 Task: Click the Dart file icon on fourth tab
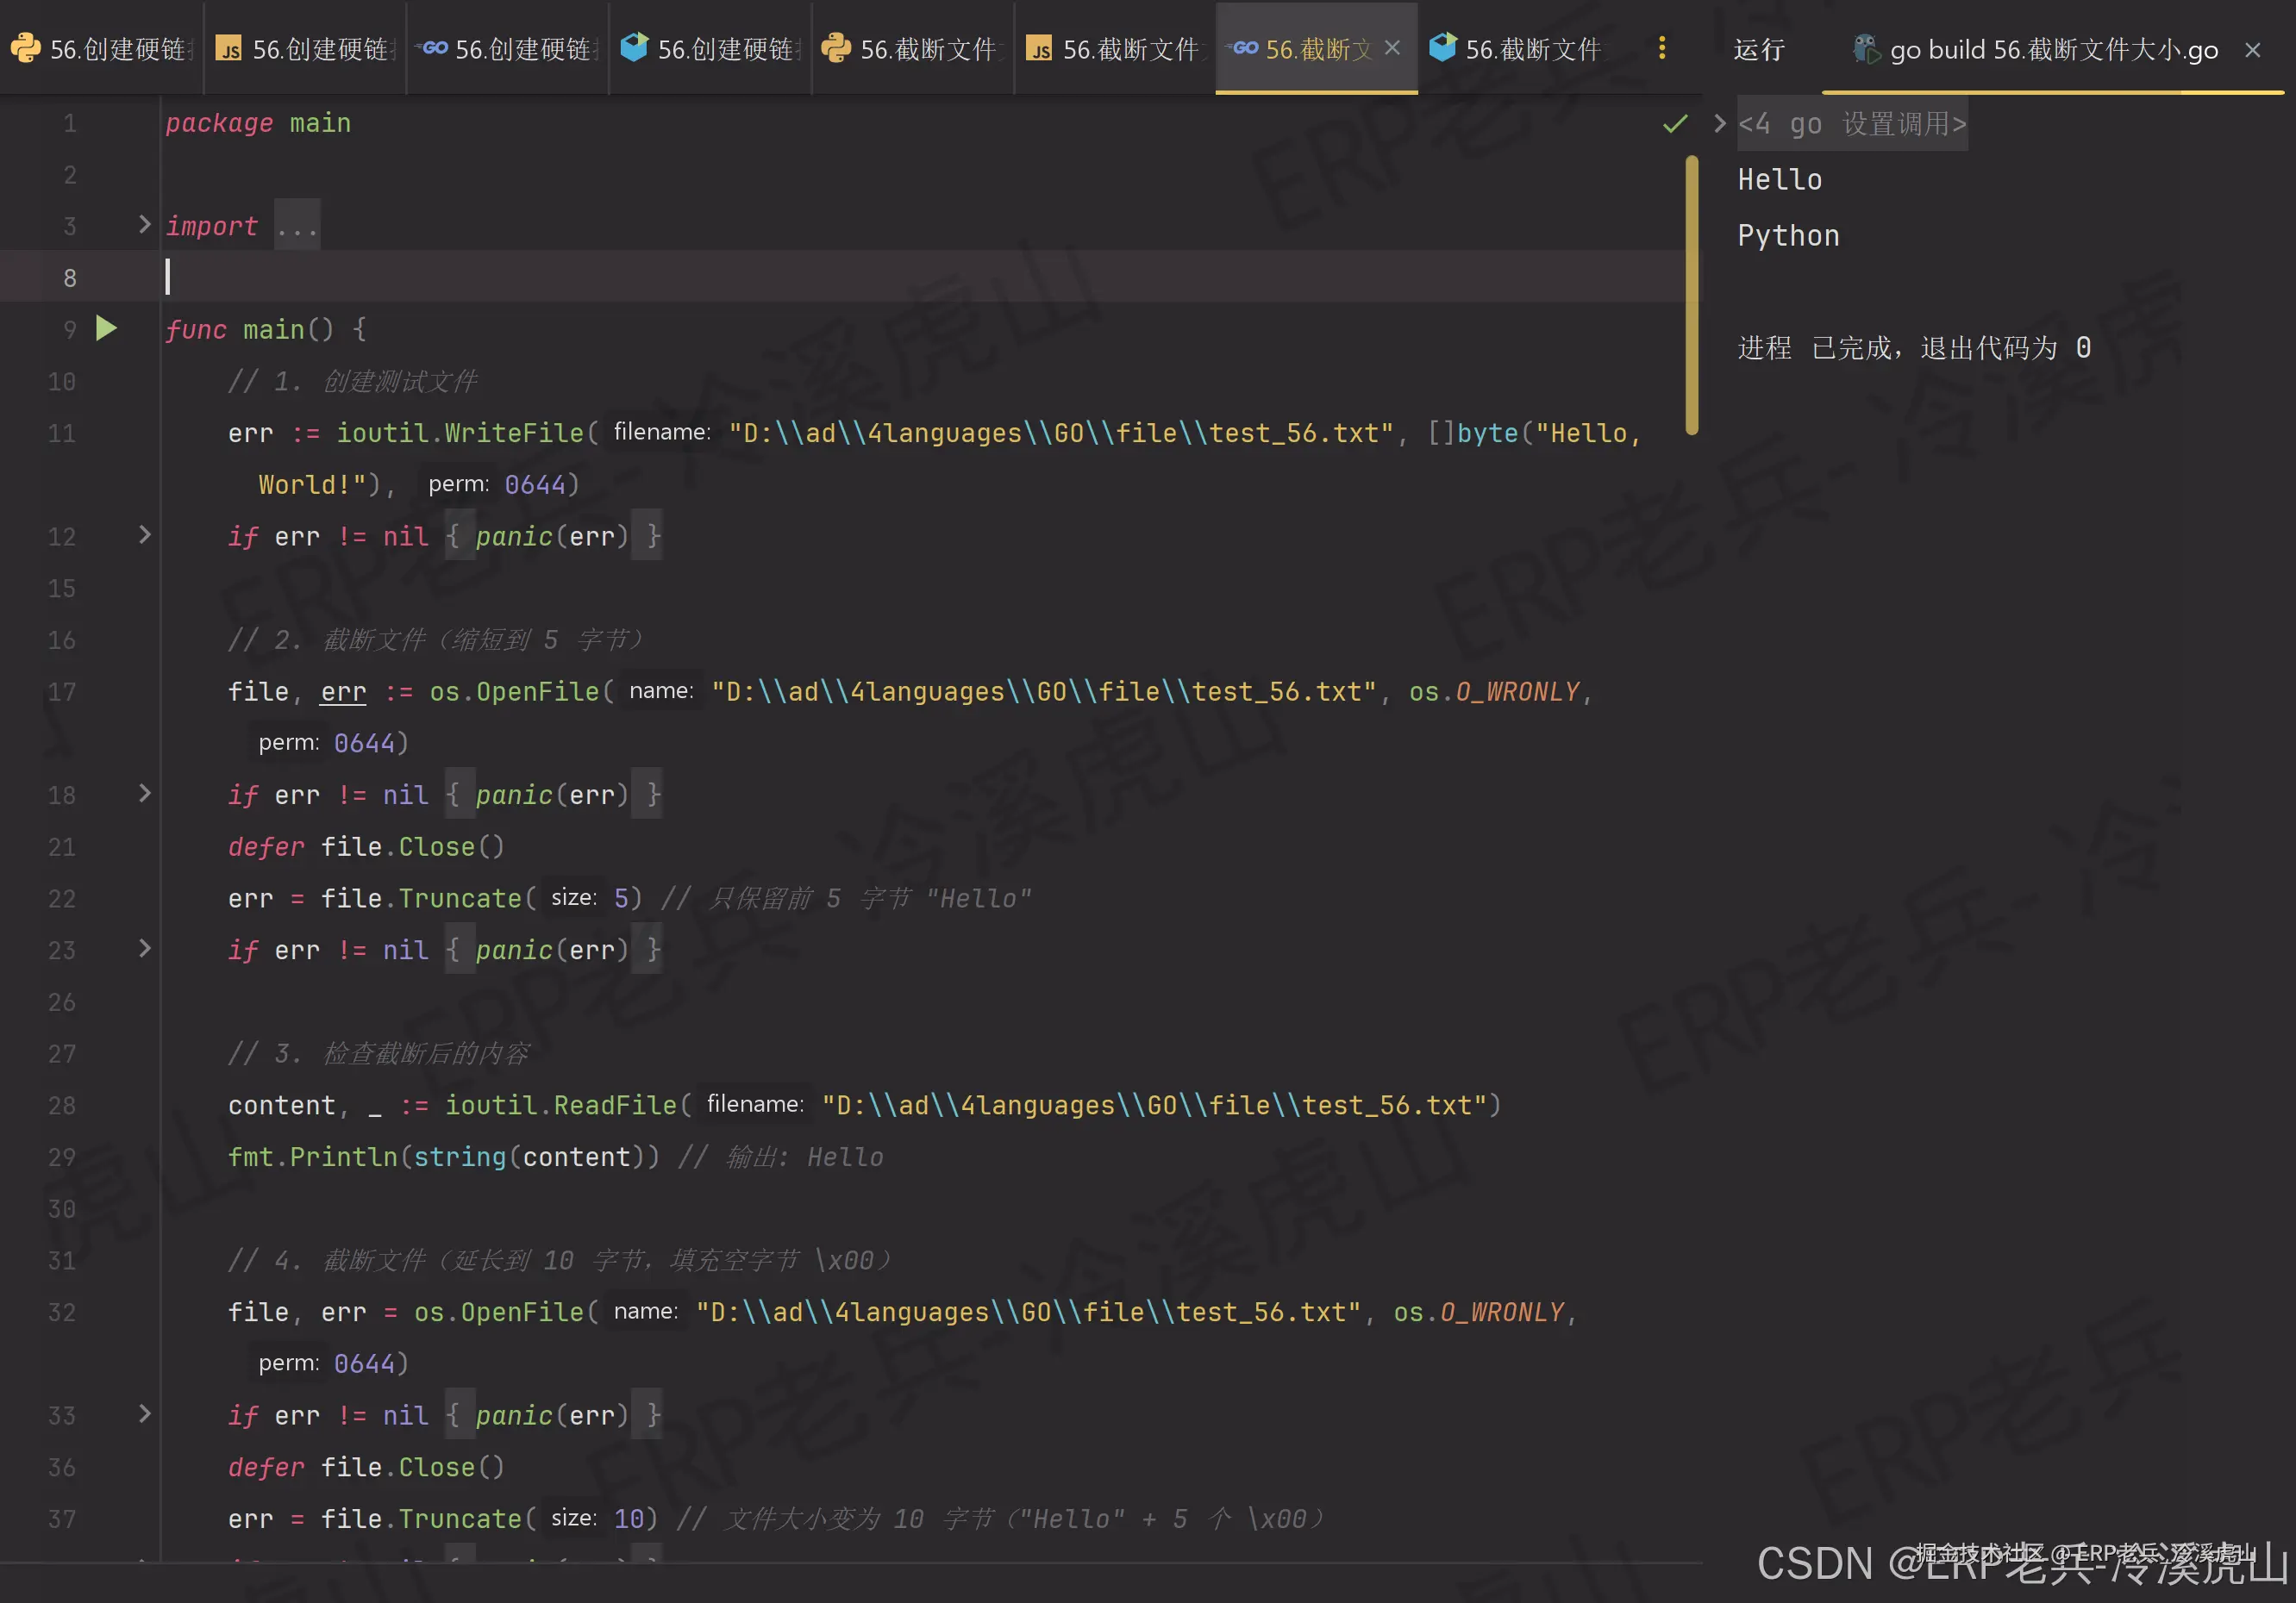point(634,48)
